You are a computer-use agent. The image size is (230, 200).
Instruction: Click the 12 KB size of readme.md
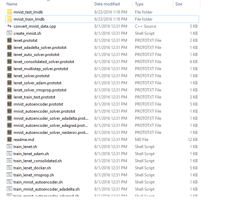[x=193, y=140]
